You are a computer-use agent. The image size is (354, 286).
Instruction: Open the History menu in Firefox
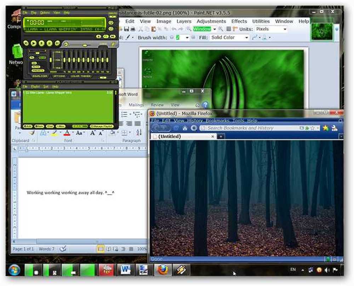(195, 121)
